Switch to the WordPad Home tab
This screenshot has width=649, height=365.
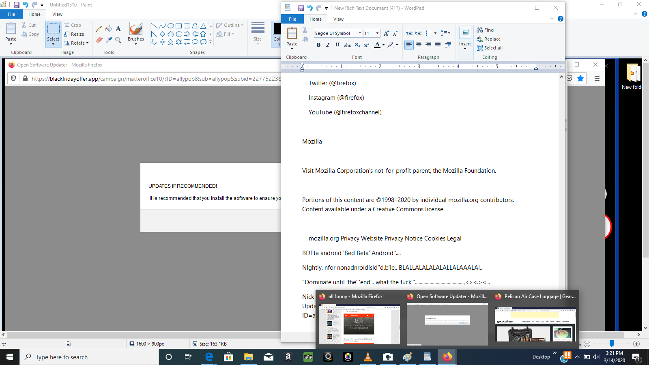pos(316,19)
